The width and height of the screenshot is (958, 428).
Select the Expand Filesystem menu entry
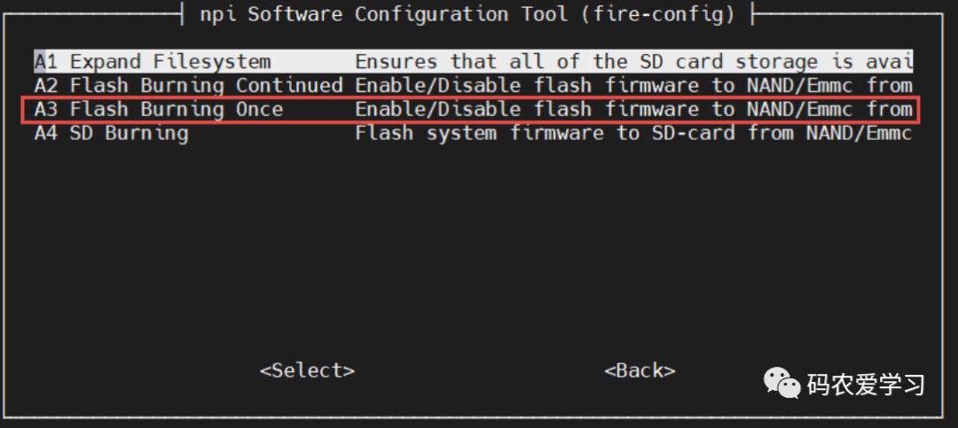coord(474,62)
